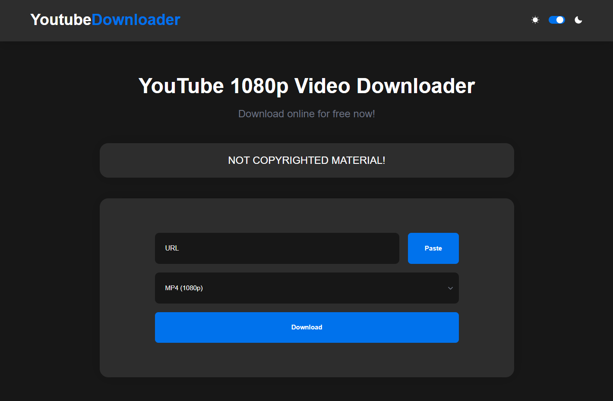Click inside the URL input field

(277, 248)
